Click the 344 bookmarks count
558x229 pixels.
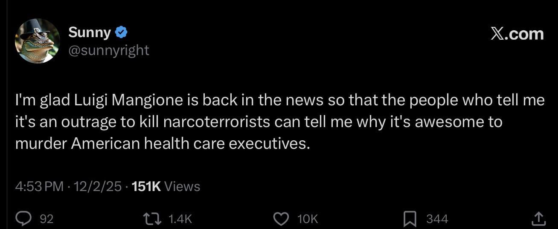click(x=437, y=219)
